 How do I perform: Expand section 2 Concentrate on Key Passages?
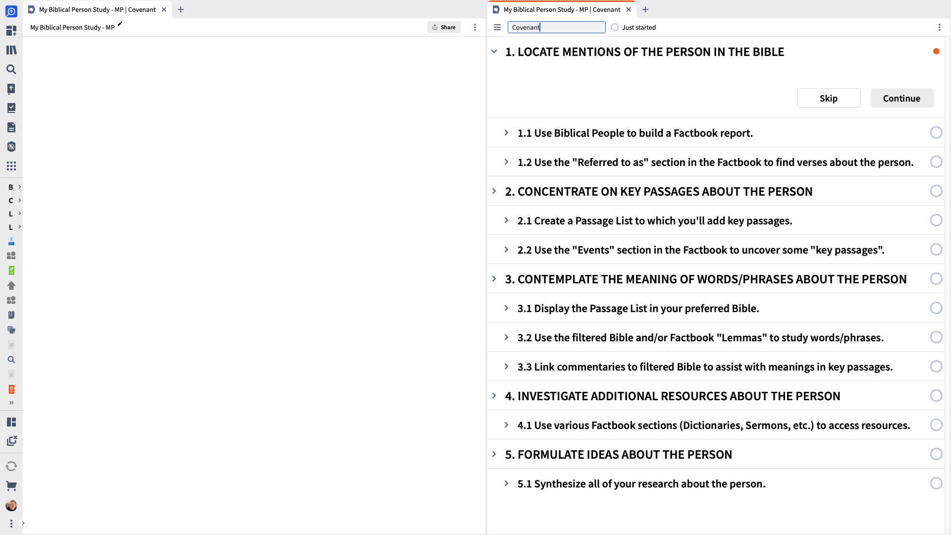(x=494, y=191)
